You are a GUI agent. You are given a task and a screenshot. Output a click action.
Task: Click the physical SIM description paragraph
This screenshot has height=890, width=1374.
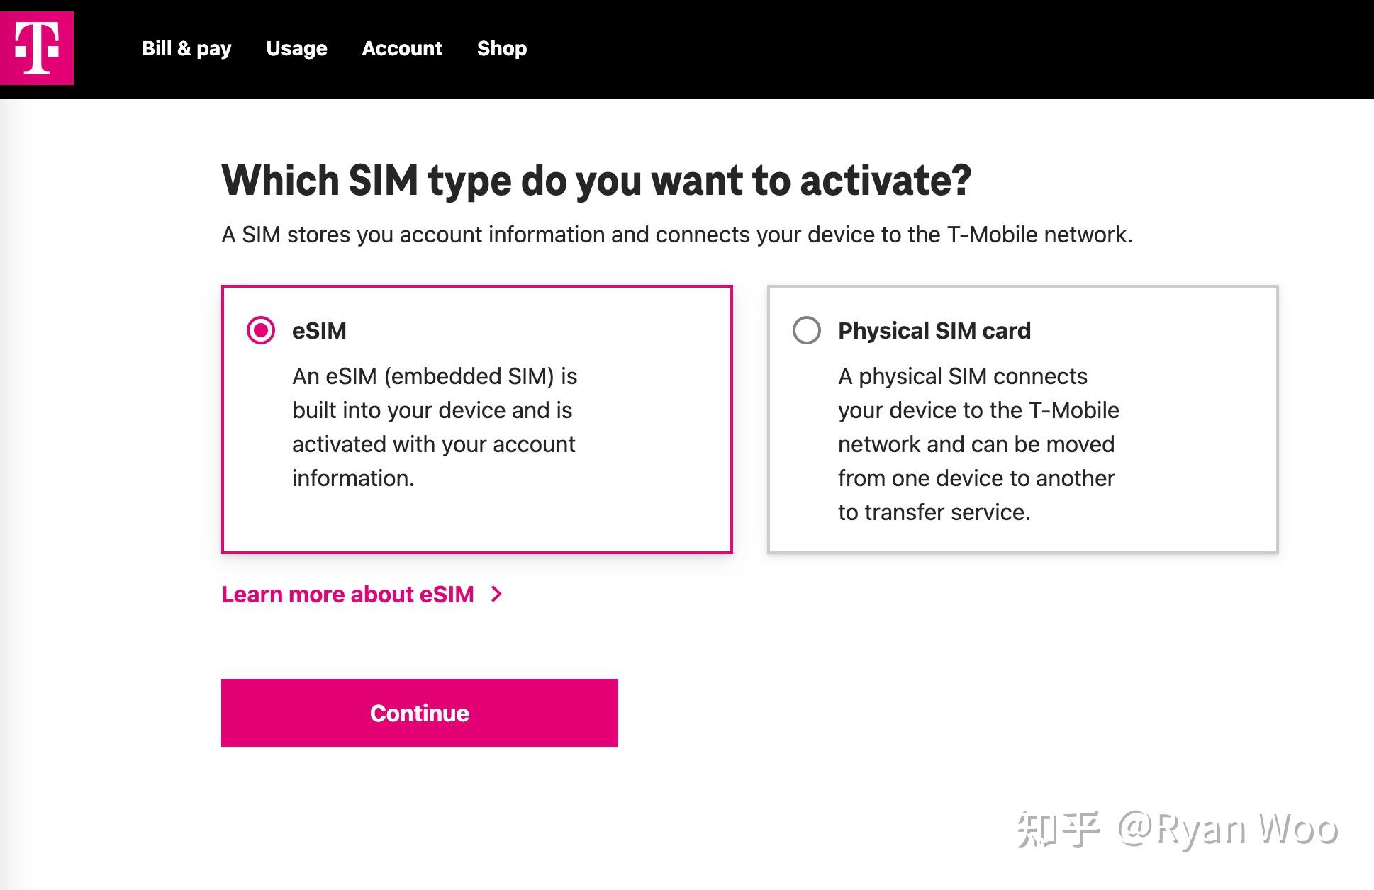(x=978, y=444)
